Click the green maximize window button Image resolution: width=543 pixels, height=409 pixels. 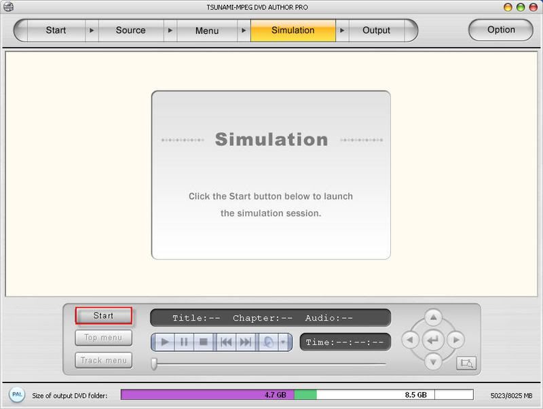(x=521, y=7)
